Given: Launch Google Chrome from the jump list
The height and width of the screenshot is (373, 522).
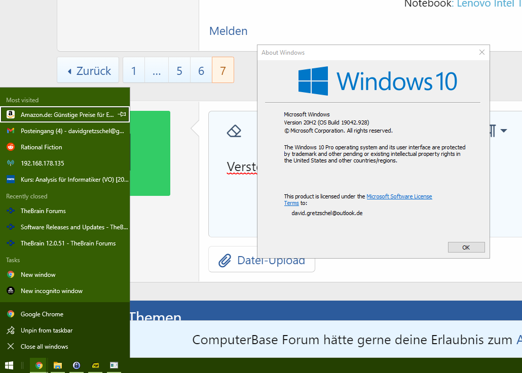Looking at the screenshot, I should [x=65, y=314].
